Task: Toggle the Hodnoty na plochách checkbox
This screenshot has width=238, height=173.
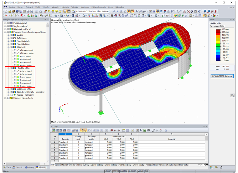Action: point(8,98)
